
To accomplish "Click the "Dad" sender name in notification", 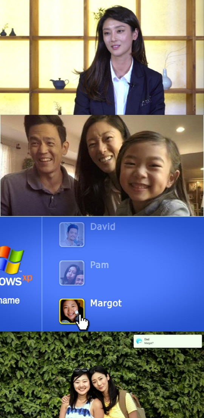I will click(x=147, y=339).
